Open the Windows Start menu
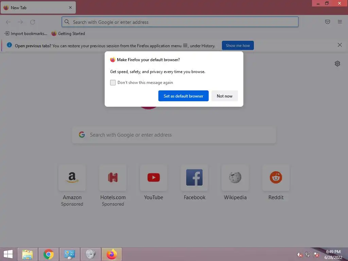 pyautogui.click(x=8, y=254)
